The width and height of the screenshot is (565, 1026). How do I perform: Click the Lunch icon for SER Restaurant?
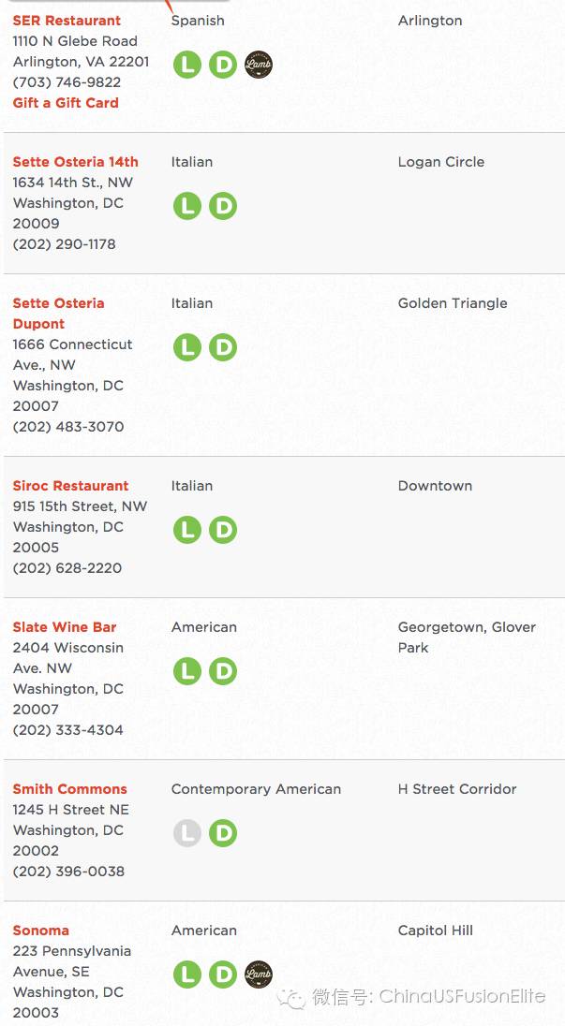coord(187,65)
